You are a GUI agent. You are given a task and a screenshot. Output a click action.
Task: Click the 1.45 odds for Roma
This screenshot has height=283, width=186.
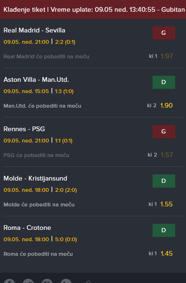click(167, 253)
